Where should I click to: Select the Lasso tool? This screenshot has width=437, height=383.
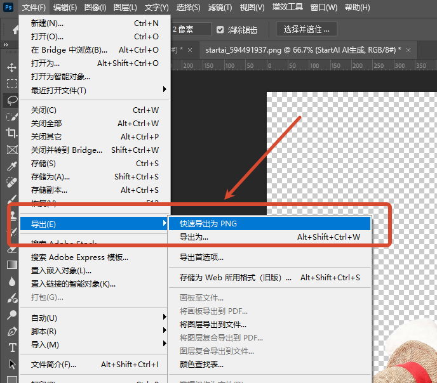pos(11,100)
